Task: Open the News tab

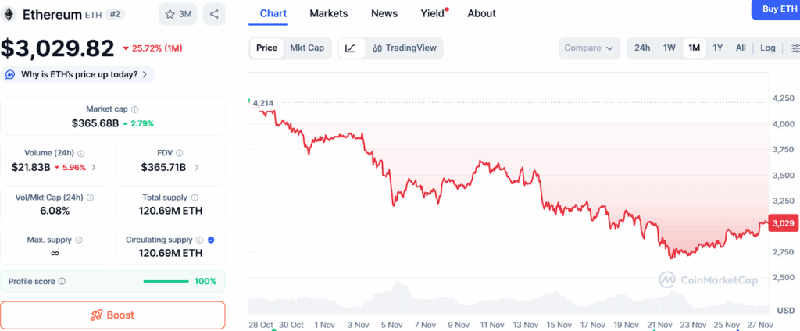Action: click(x=384, y=13)
